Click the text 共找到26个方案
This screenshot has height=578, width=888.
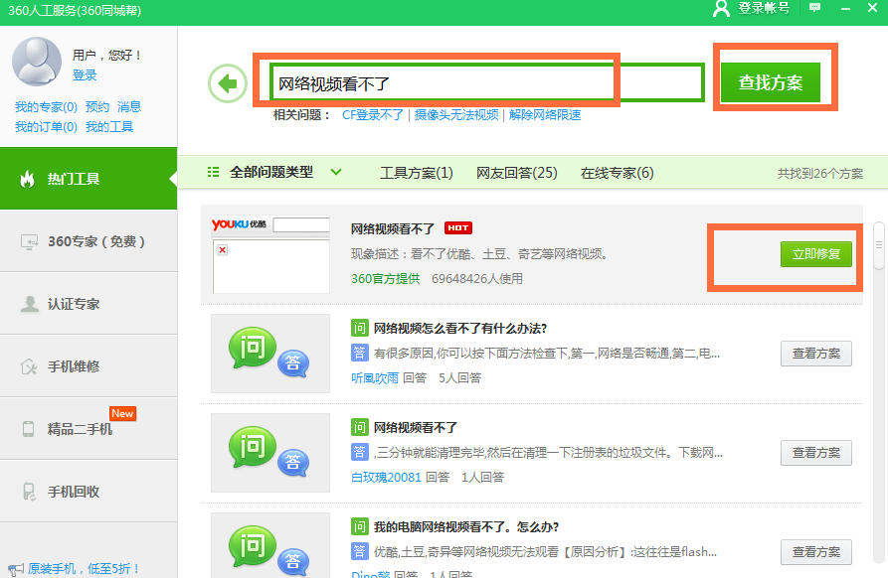point(820,174)
